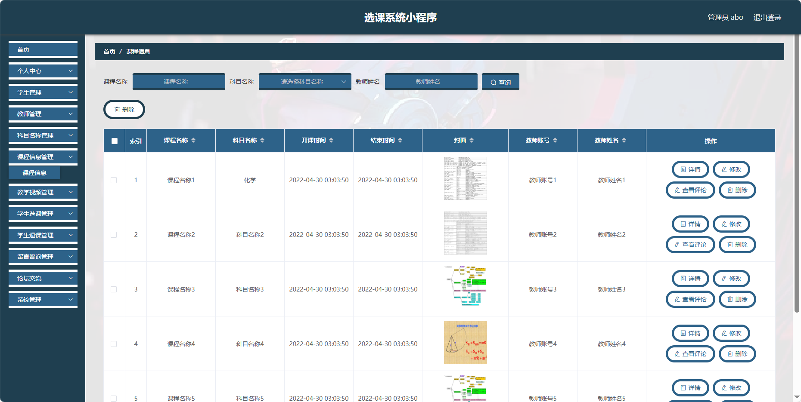Click the batch 删除 button above the table
This screenshot has width=801, height=402.
click(x=124, y=110)
